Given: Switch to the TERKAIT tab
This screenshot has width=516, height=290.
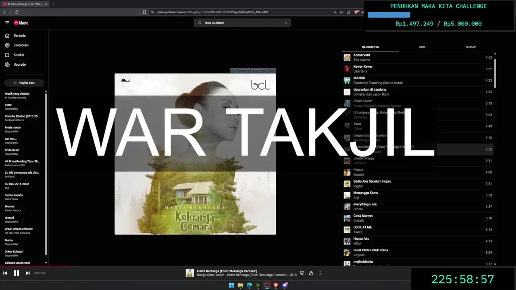Looking at the screenshot, I should coord(471,47).
